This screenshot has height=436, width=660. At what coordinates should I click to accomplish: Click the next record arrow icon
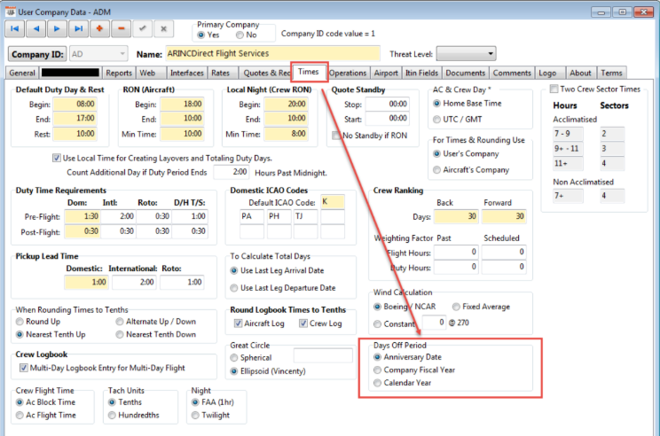click(x=59, y=29)
